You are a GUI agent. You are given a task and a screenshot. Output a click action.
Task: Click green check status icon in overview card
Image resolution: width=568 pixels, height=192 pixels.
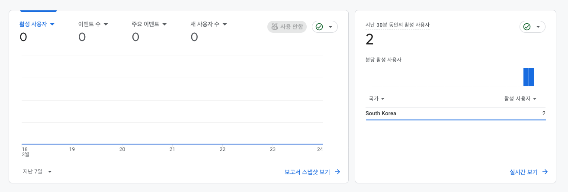click(319, 27)
